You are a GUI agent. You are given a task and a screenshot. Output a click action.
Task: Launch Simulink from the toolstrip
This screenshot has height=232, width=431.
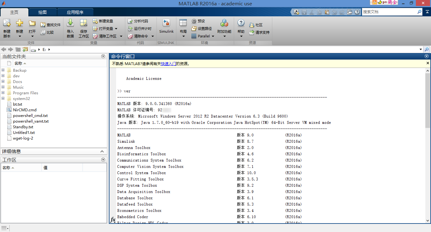[166, 27]
